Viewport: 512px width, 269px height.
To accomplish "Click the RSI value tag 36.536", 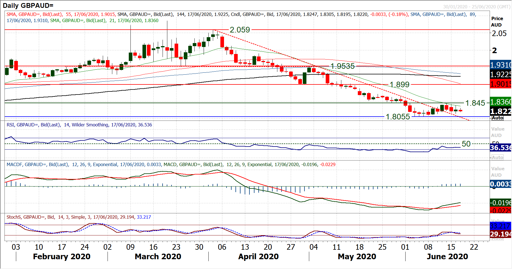I will point(501,147).
